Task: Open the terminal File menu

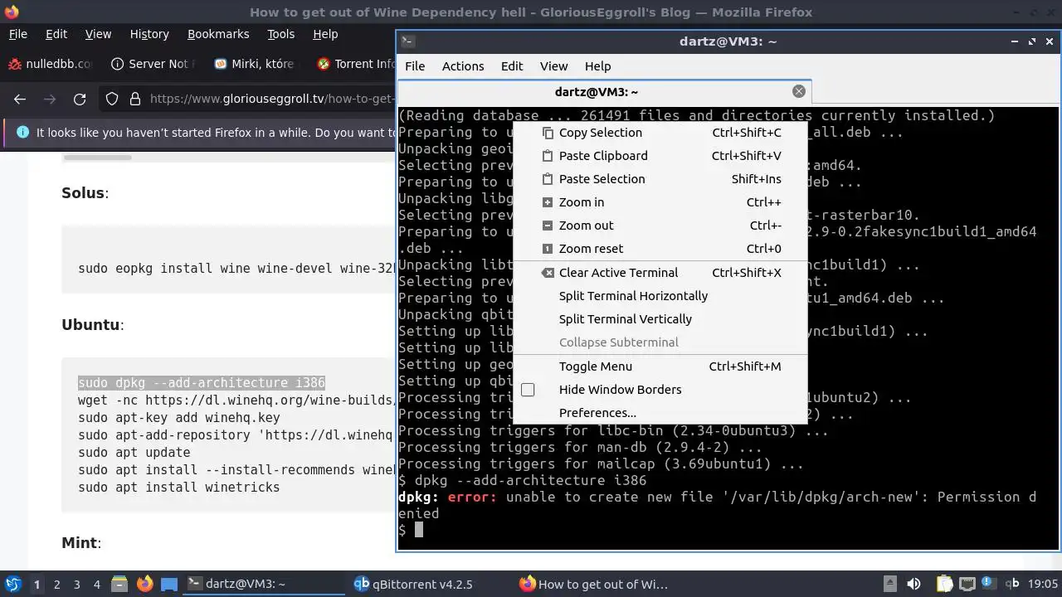Action: (415, 66)
